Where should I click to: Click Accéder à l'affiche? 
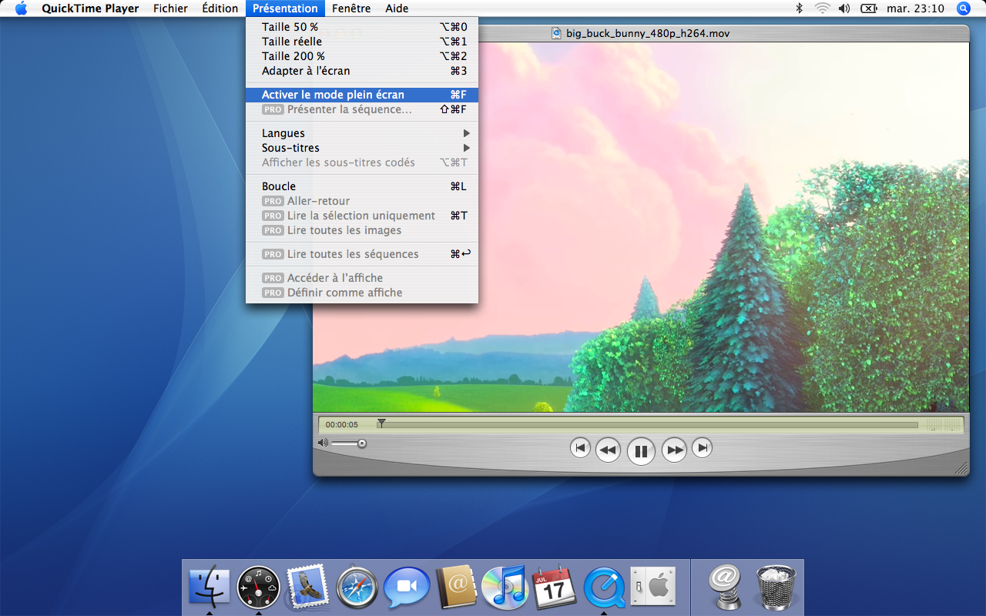pyautogui.click(x=362, y=278)
